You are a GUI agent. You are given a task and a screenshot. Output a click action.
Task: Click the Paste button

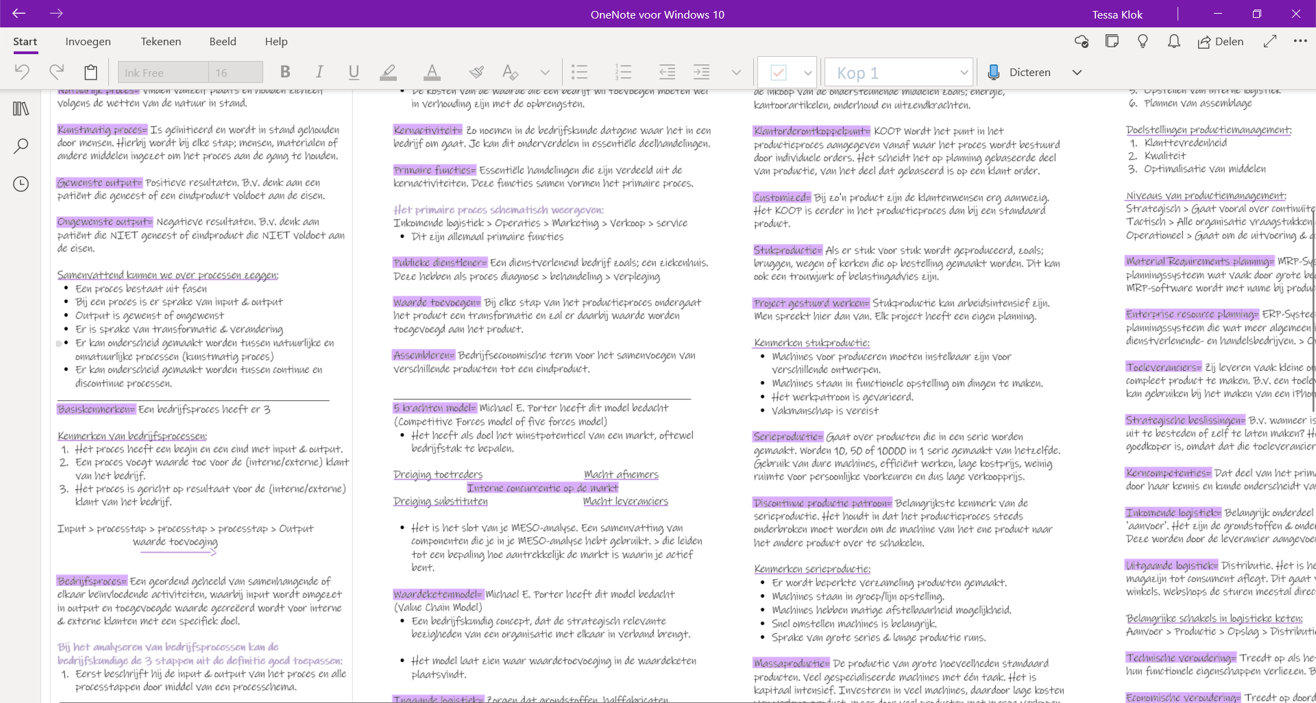coord(91,71)
